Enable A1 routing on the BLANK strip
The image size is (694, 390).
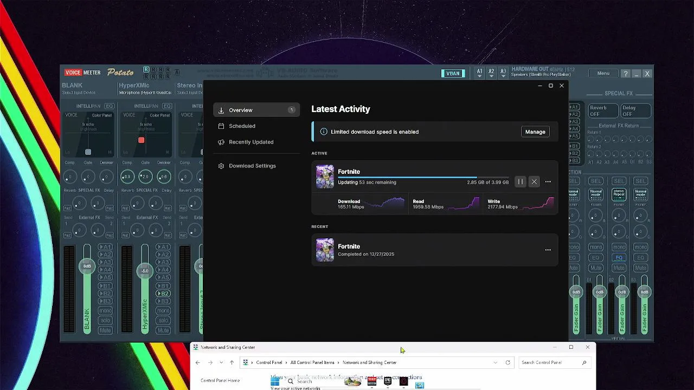coord(105,247)
